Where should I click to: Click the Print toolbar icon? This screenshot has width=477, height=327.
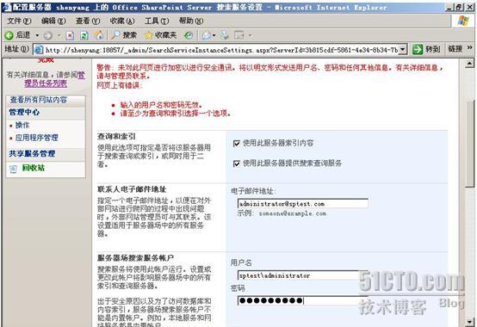tap(225, 35)
